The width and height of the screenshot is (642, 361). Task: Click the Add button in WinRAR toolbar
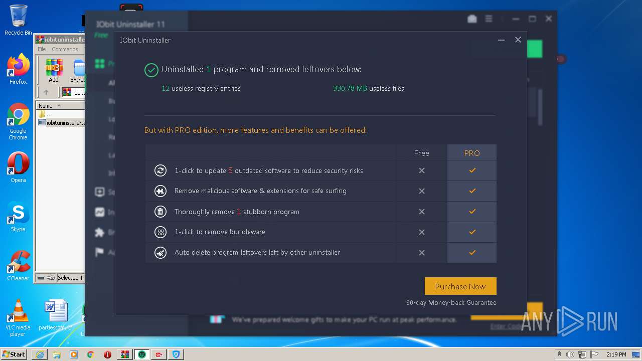coord(54,71)
